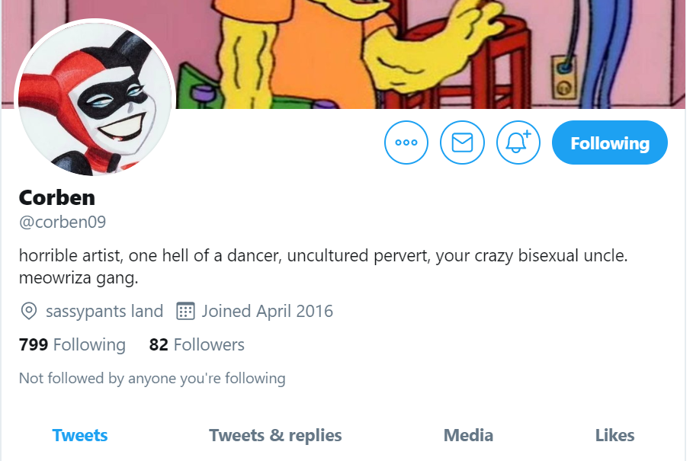View the Likes tab
This screenshot has width=693, height=461.
(x=614, y=435)
